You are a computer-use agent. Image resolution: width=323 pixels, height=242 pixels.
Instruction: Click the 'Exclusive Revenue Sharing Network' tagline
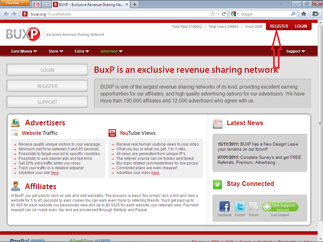click(75, 35)
